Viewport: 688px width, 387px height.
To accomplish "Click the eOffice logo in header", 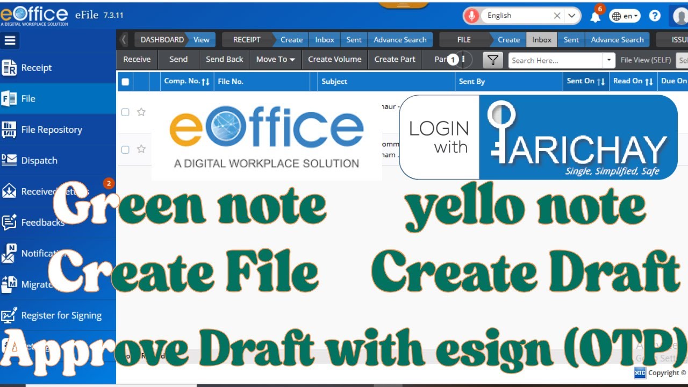I will [34, 15].
